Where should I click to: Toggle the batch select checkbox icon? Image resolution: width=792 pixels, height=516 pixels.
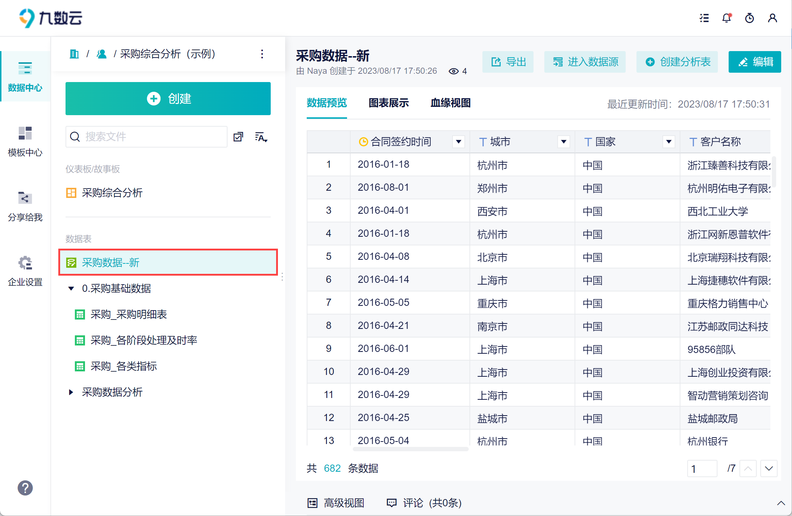[238, 137]
